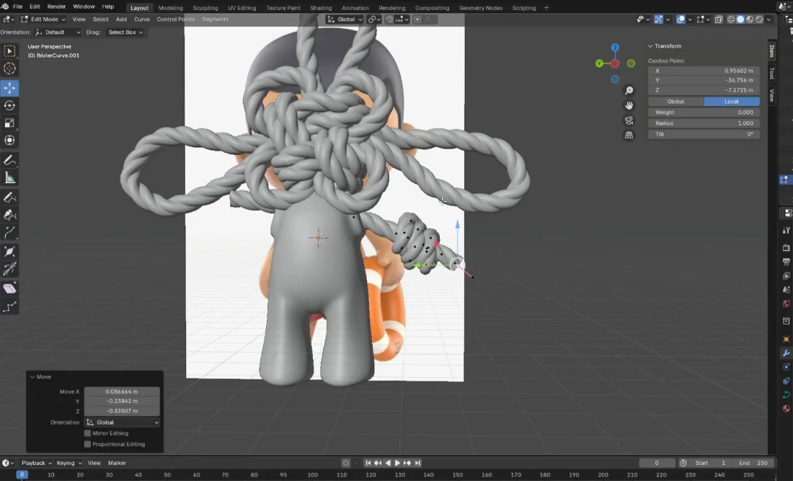Image resolution: width=793 pixels, height=481 pixels.
Task: Open the green curve Object Data properties tab
Action: pyautogui.click(x=786, y=394)
